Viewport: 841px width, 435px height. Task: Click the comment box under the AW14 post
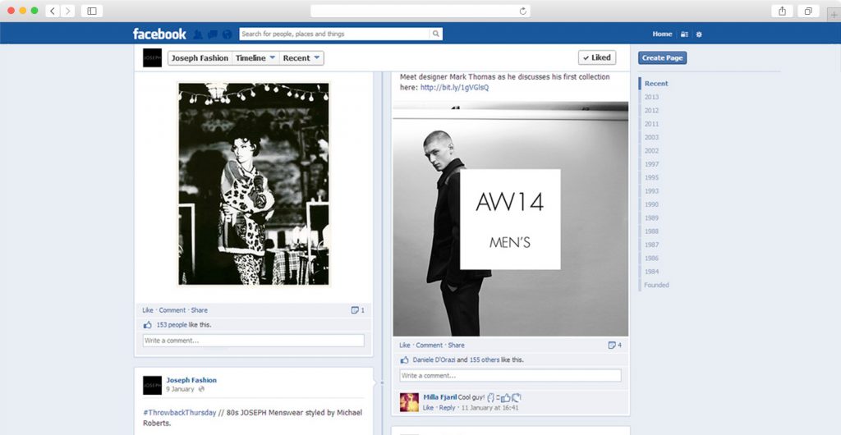pyautogui.click(x=510, y=376)
